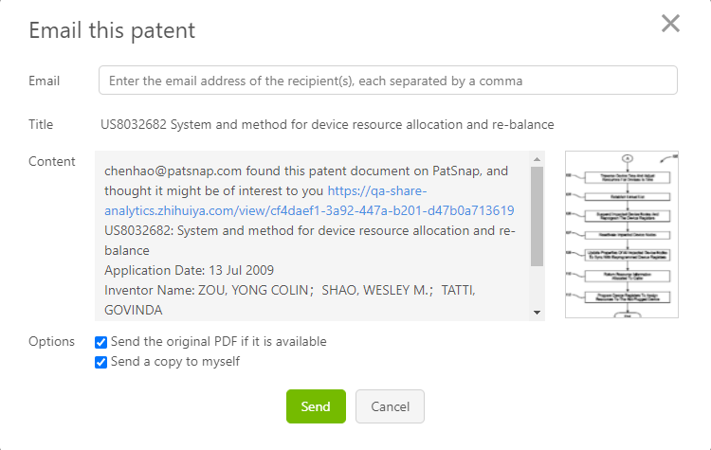Toggle Send the original PDF checkbox
The height and width of the screenshot is (450, 711).
(x=101, y=342)
